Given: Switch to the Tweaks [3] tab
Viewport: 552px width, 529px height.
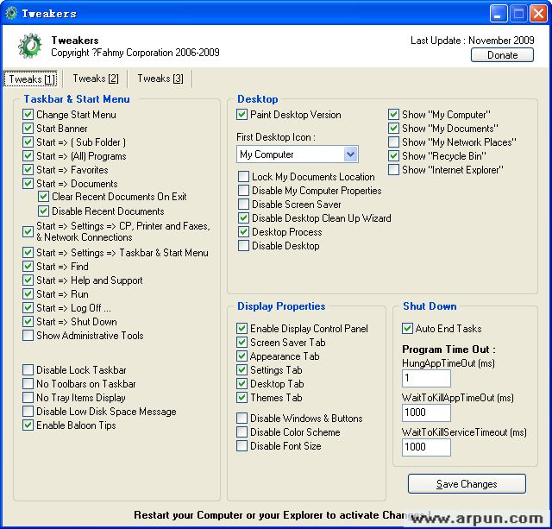Looking at the screenshot, I should tap(160, 79).
